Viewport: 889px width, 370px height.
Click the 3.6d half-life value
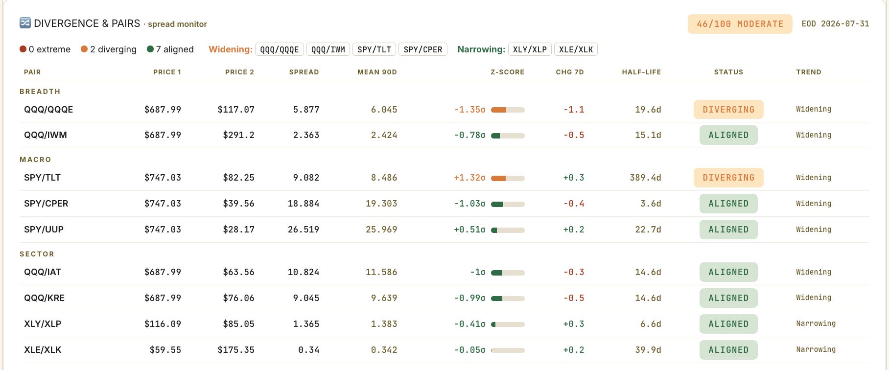point(651,204)
